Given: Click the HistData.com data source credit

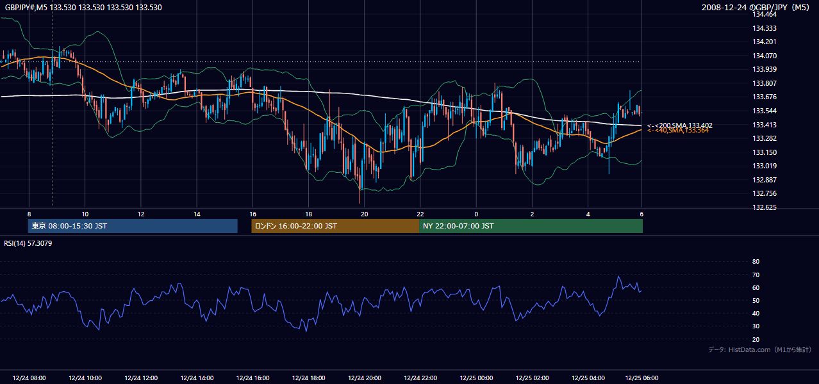Looking at the screenshot, I should coord(760,349).
